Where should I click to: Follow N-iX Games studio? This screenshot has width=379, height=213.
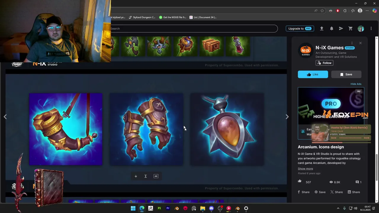click(x=325, y=63)
